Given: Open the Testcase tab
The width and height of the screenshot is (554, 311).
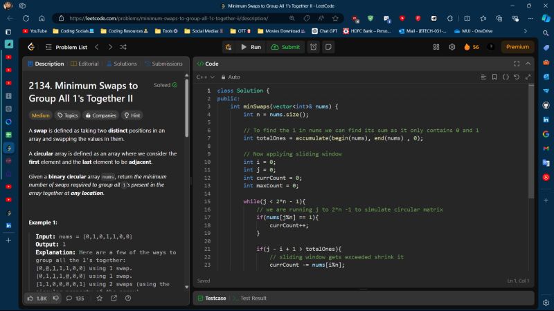Looking at the screenshot, I should tap(212, 299).
